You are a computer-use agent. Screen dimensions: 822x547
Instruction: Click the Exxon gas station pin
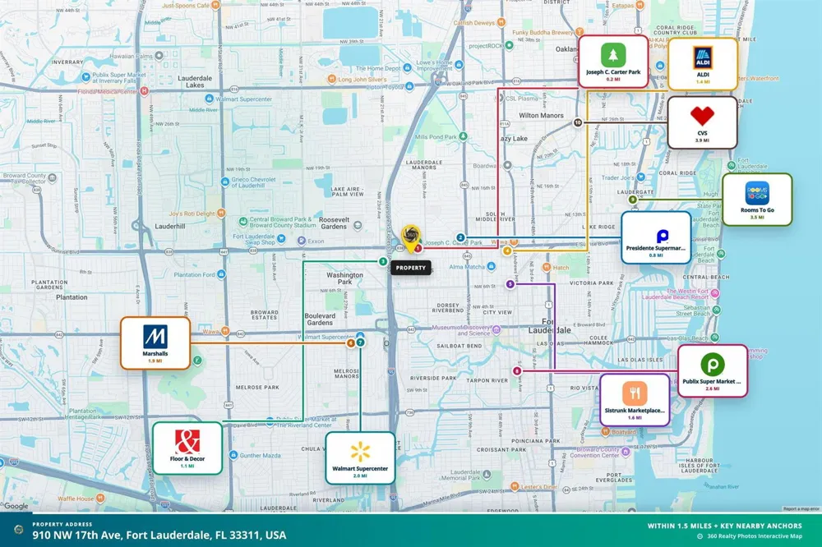coord(302,241)
